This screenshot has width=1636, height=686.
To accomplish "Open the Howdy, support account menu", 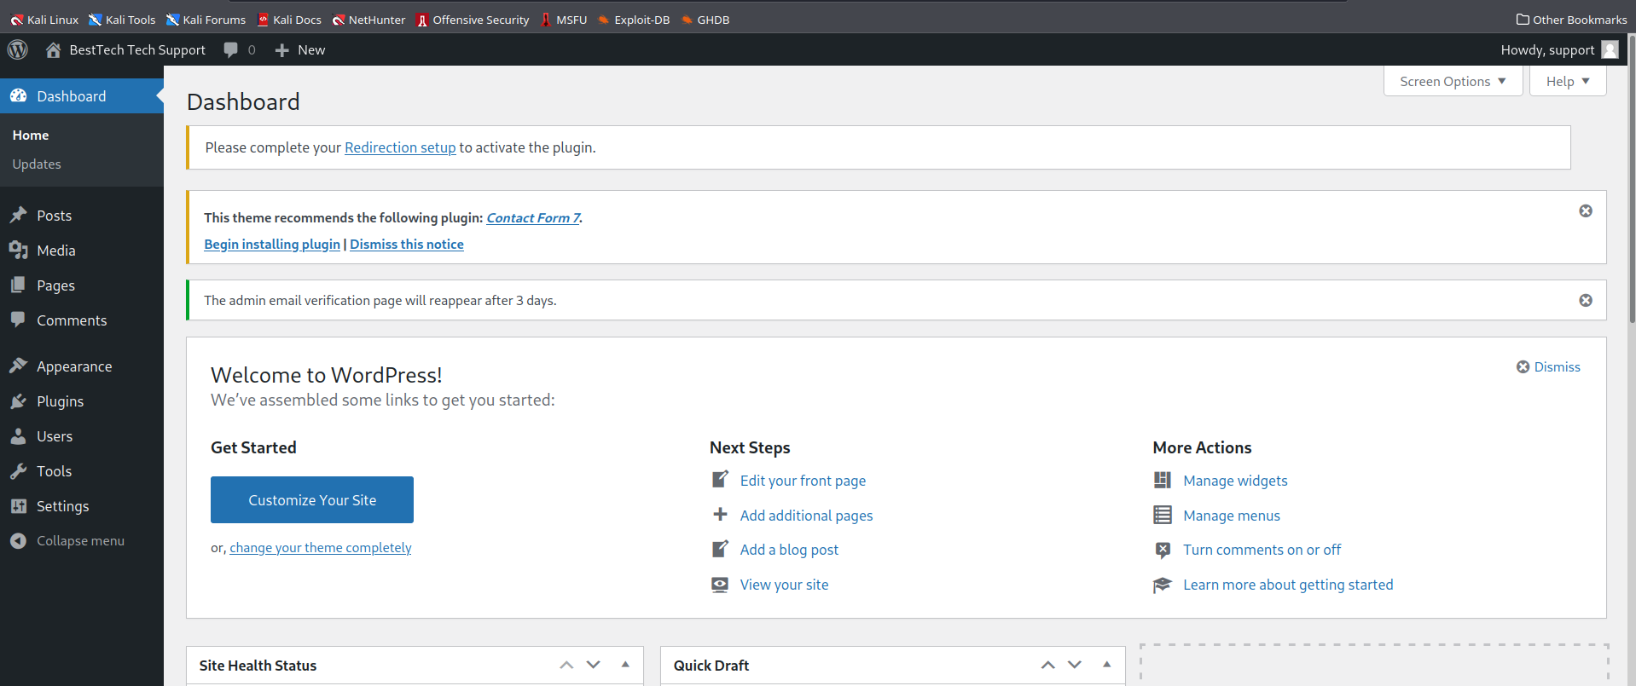I will (x=1559, y=49).
